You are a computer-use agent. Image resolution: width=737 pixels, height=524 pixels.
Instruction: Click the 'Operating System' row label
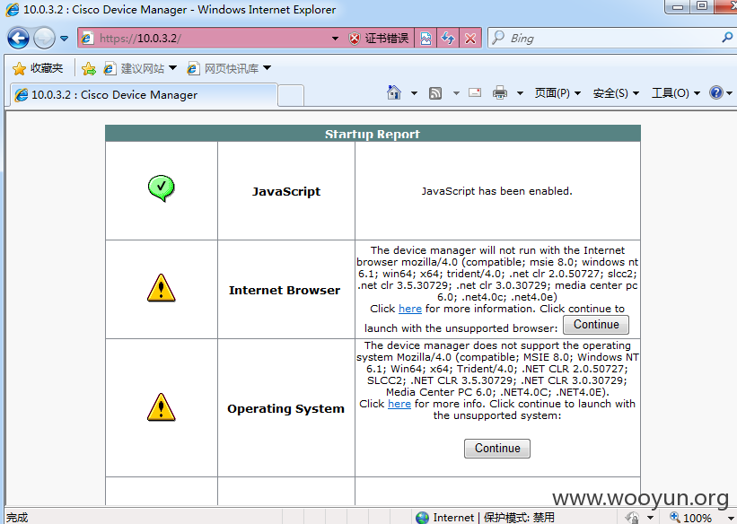[x=285, y=408]
